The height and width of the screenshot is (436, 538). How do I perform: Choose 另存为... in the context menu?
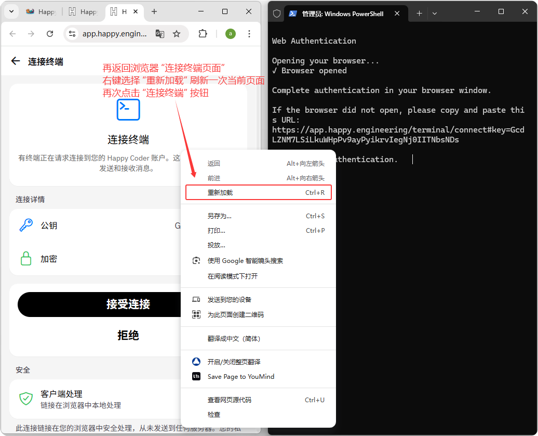pyautogui.click(x=220, y=216)
